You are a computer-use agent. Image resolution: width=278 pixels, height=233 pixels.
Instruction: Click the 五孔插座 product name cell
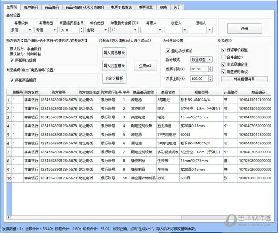point(168,126)
